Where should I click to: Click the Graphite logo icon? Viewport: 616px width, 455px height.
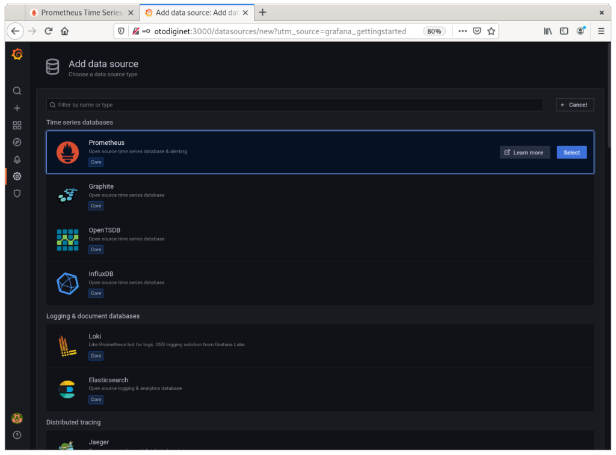click(x=67, y=195)
